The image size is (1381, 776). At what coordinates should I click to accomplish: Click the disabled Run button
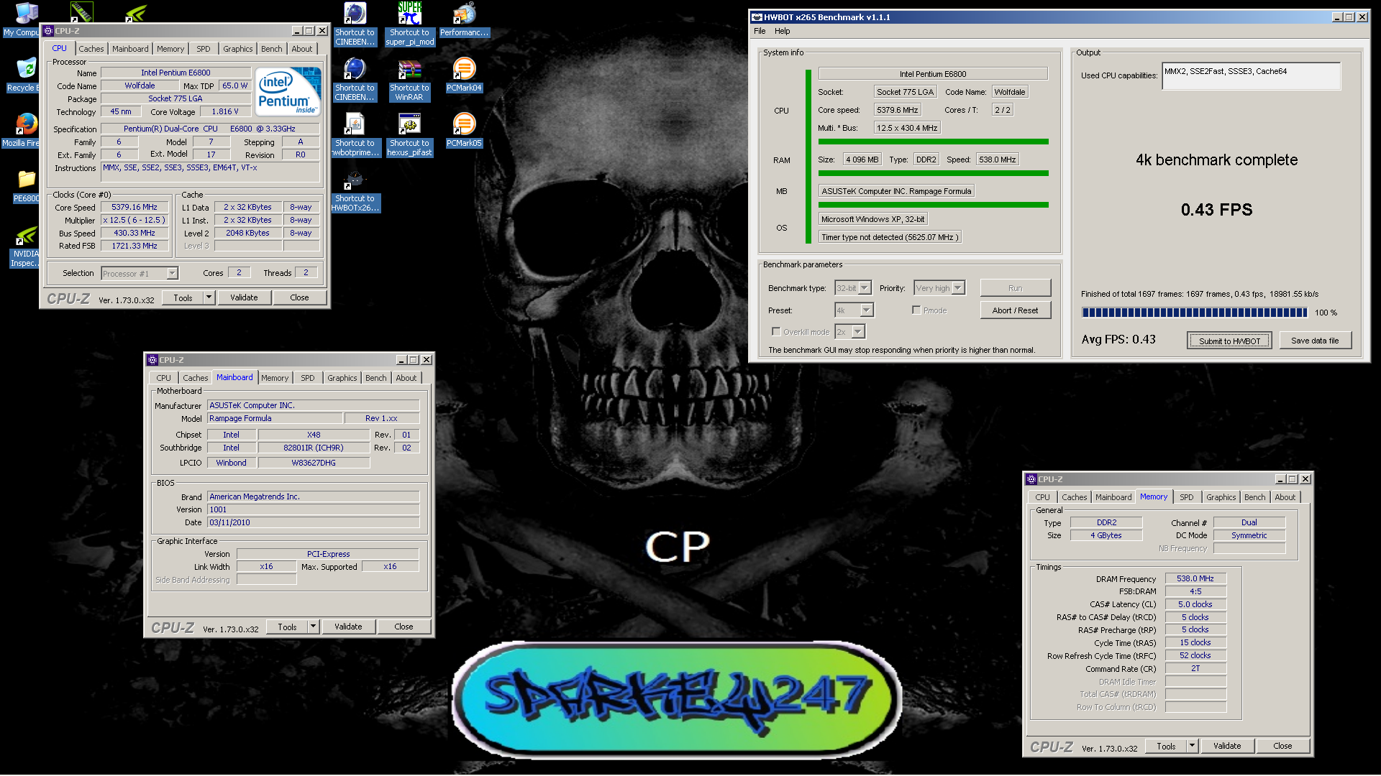click(x=1015, y=288)
